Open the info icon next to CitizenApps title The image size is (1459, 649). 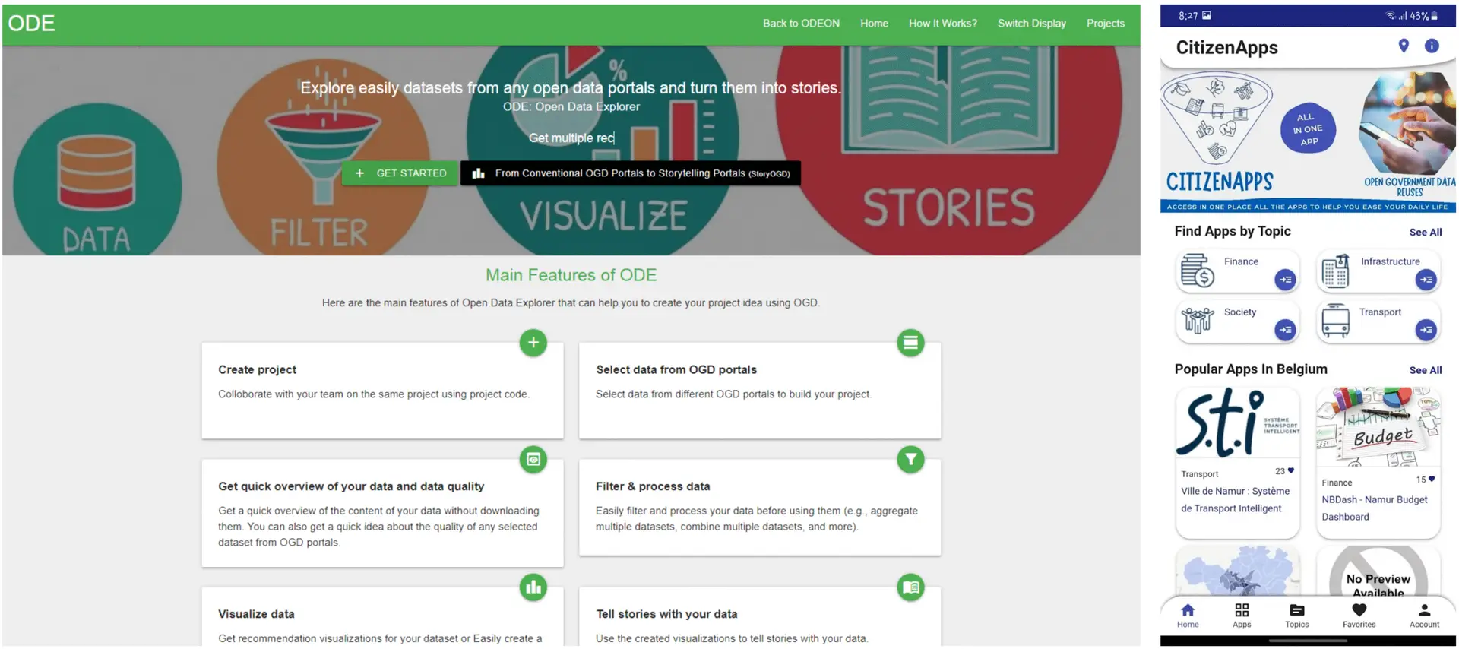tap(1432, 46)
